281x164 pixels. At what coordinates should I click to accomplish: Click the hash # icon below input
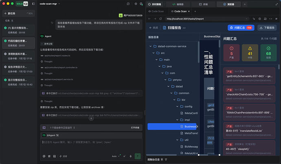click(x=49, y=156)
